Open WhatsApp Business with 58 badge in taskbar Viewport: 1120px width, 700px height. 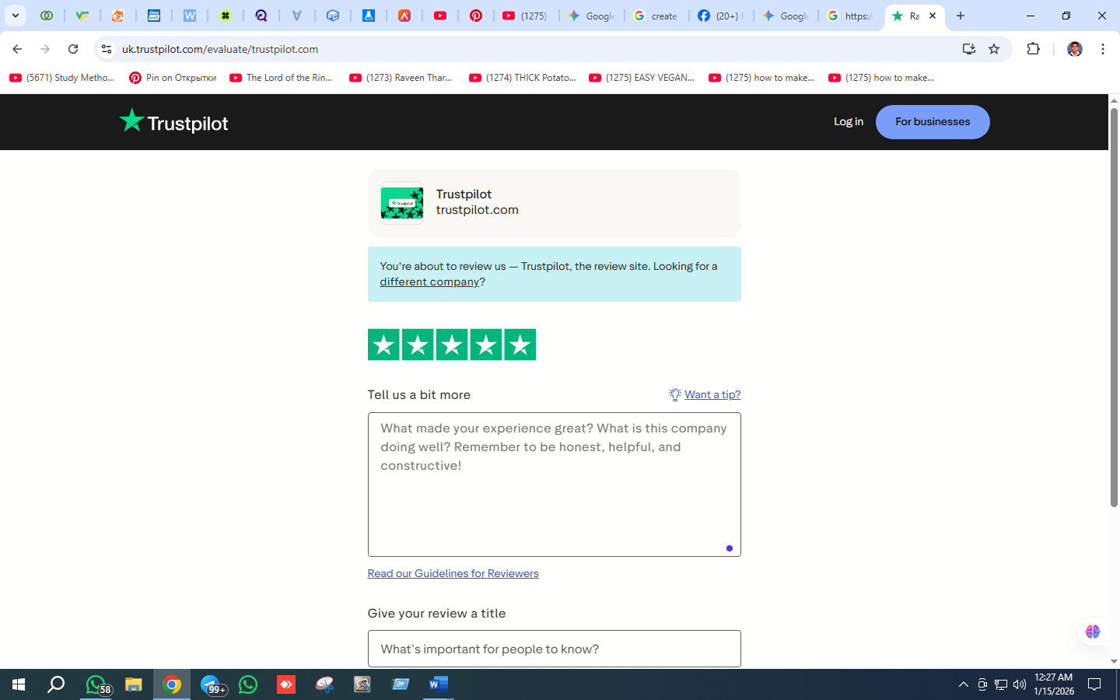pos(97,684)
